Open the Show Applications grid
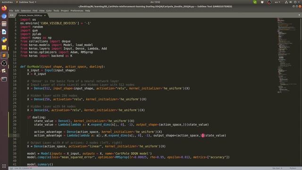Viewport: 302px width, 170px height. click(x=4, y=166)
